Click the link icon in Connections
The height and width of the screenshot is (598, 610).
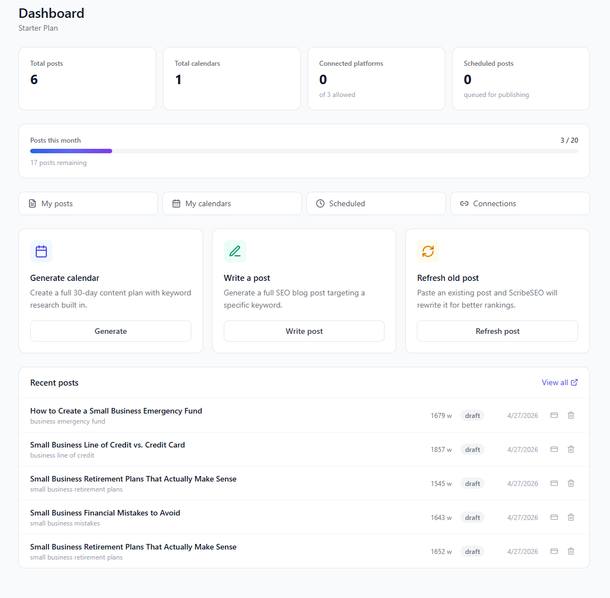(464, 203)
